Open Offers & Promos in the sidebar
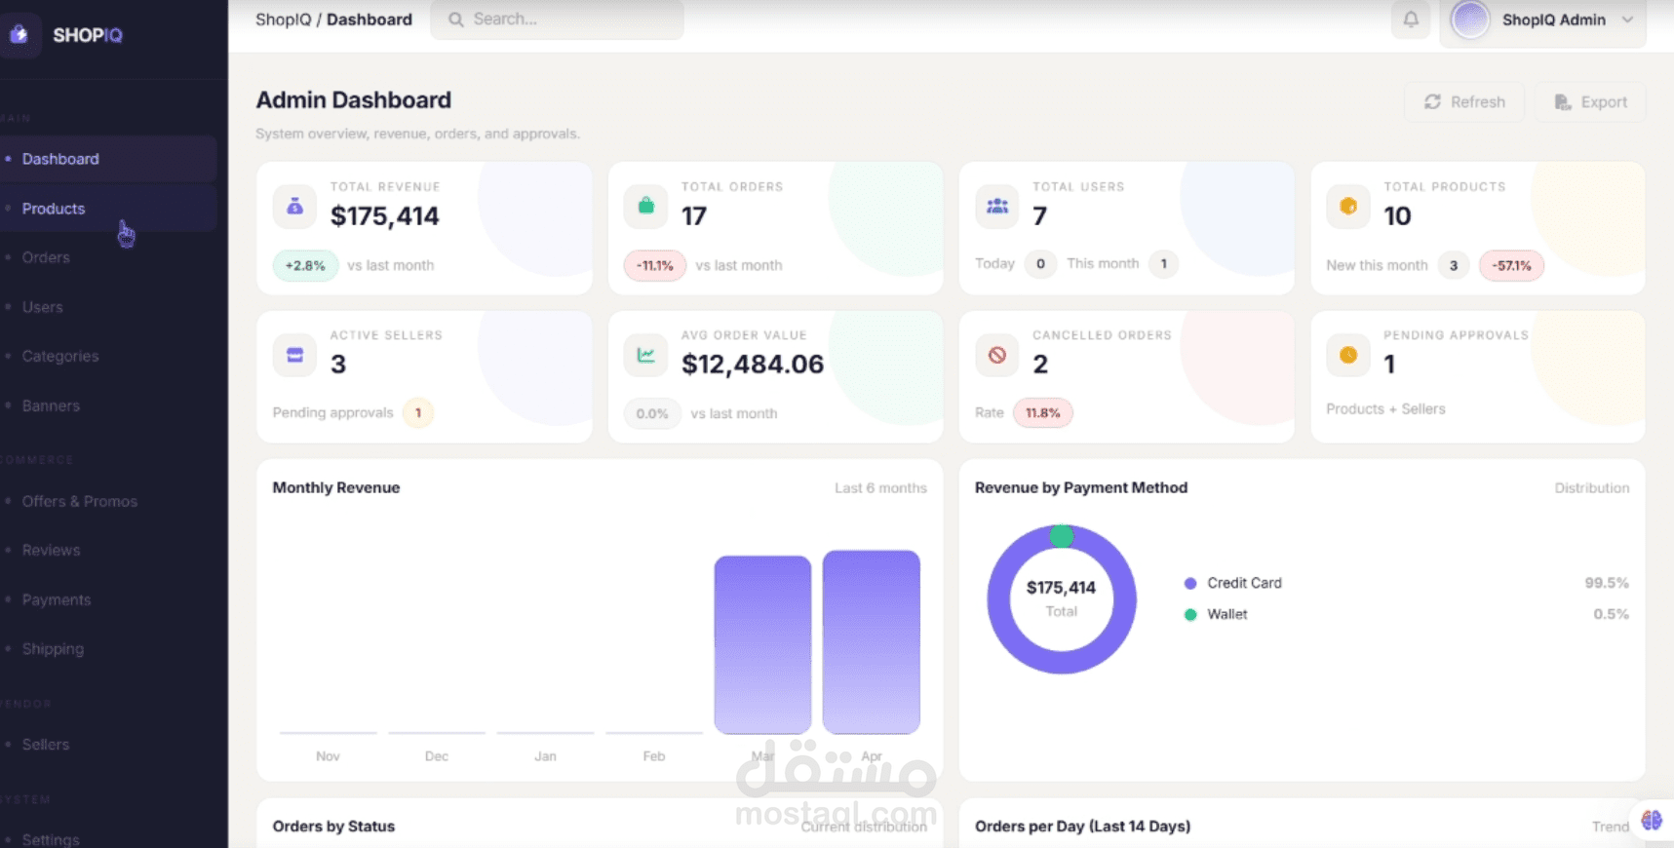Screen dimensions: 1674x848 coord(108,501)
